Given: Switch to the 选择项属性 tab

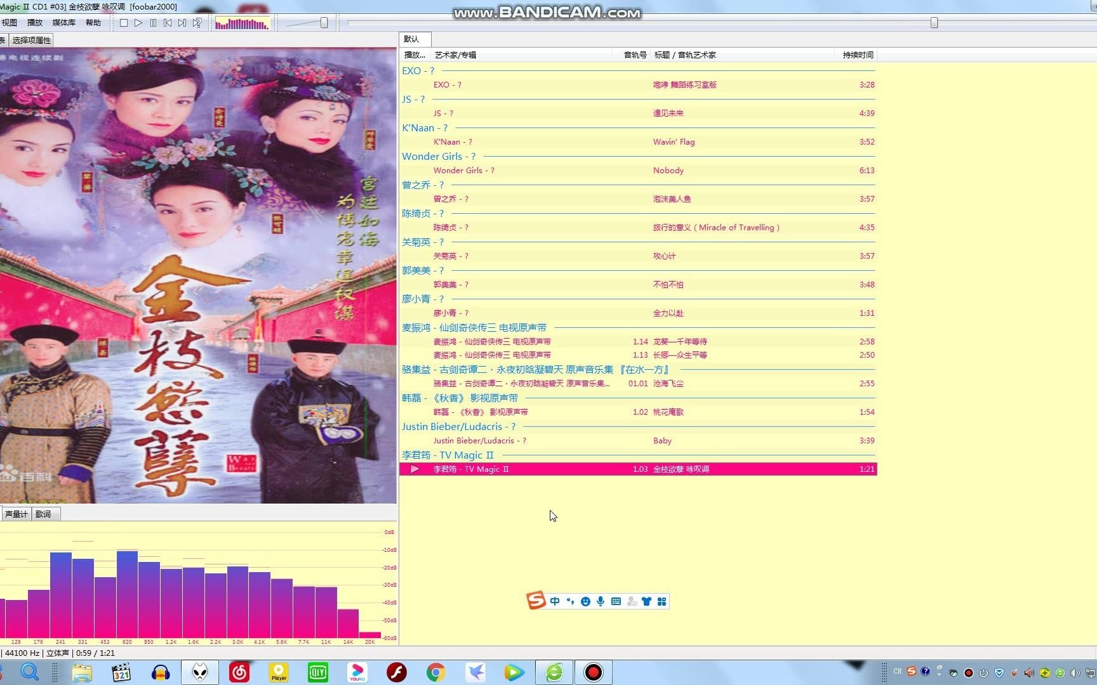Looking at the screenshot, I should [32, 40].
